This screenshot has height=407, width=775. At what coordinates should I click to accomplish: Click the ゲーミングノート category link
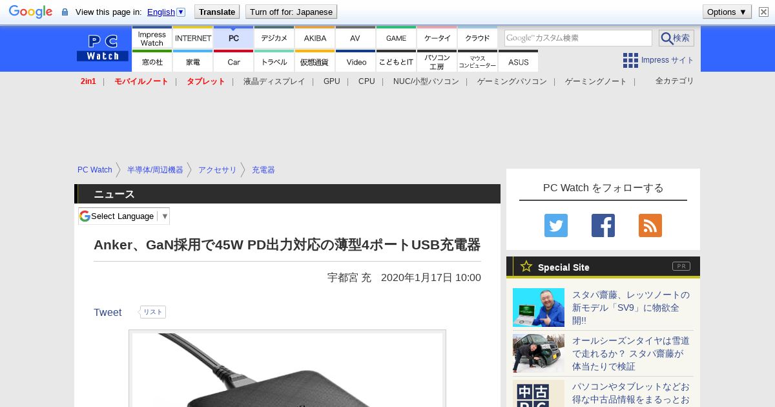596,81
